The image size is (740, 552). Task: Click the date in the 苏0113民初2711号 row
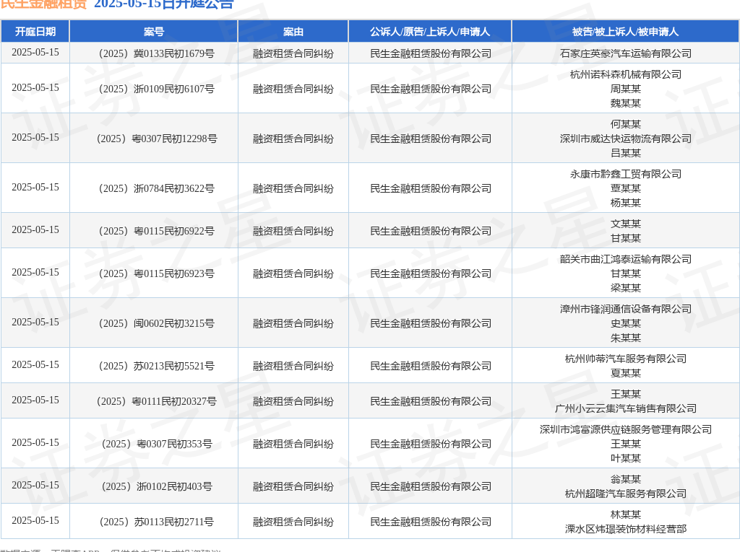35,521
